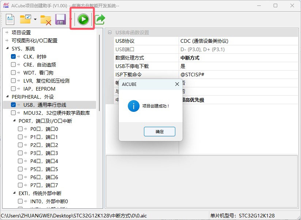Click the @STCISP# value field

coord(239,75)
